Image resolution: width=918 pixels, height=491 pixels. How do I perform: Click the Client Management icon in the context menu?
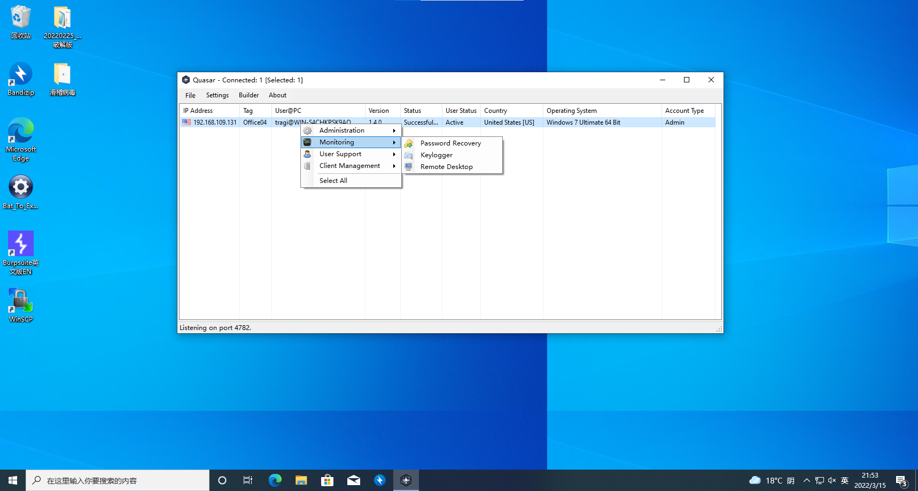(x=307, y=166)
